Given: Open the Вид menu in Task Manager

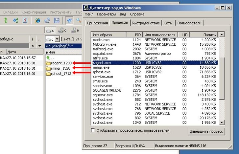Looking at the screenshot, I should [123, 14].
